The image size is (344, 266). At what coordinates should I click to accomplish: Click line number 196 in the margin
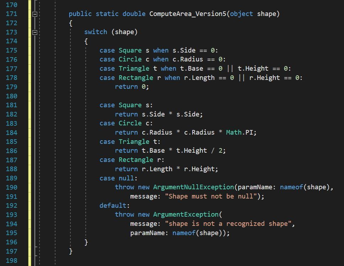(x=11, y=242)
